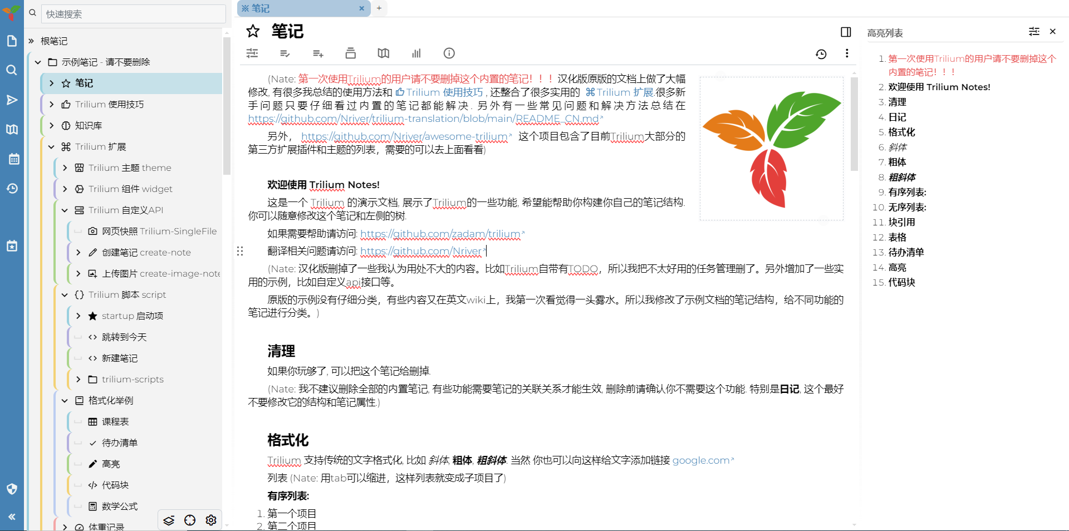The image size is (1069, 531).
Task: Select 创建笔记 create-note tree item
Action: coord(146,253)
